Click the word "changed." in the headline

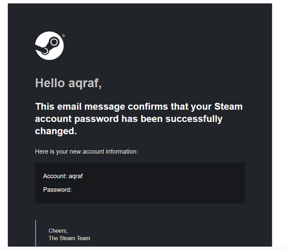[x=56, y=131]
